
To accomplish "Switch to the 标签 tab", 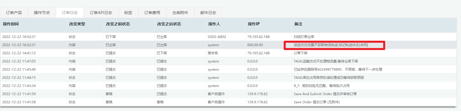I will click(x=128, y=13).
